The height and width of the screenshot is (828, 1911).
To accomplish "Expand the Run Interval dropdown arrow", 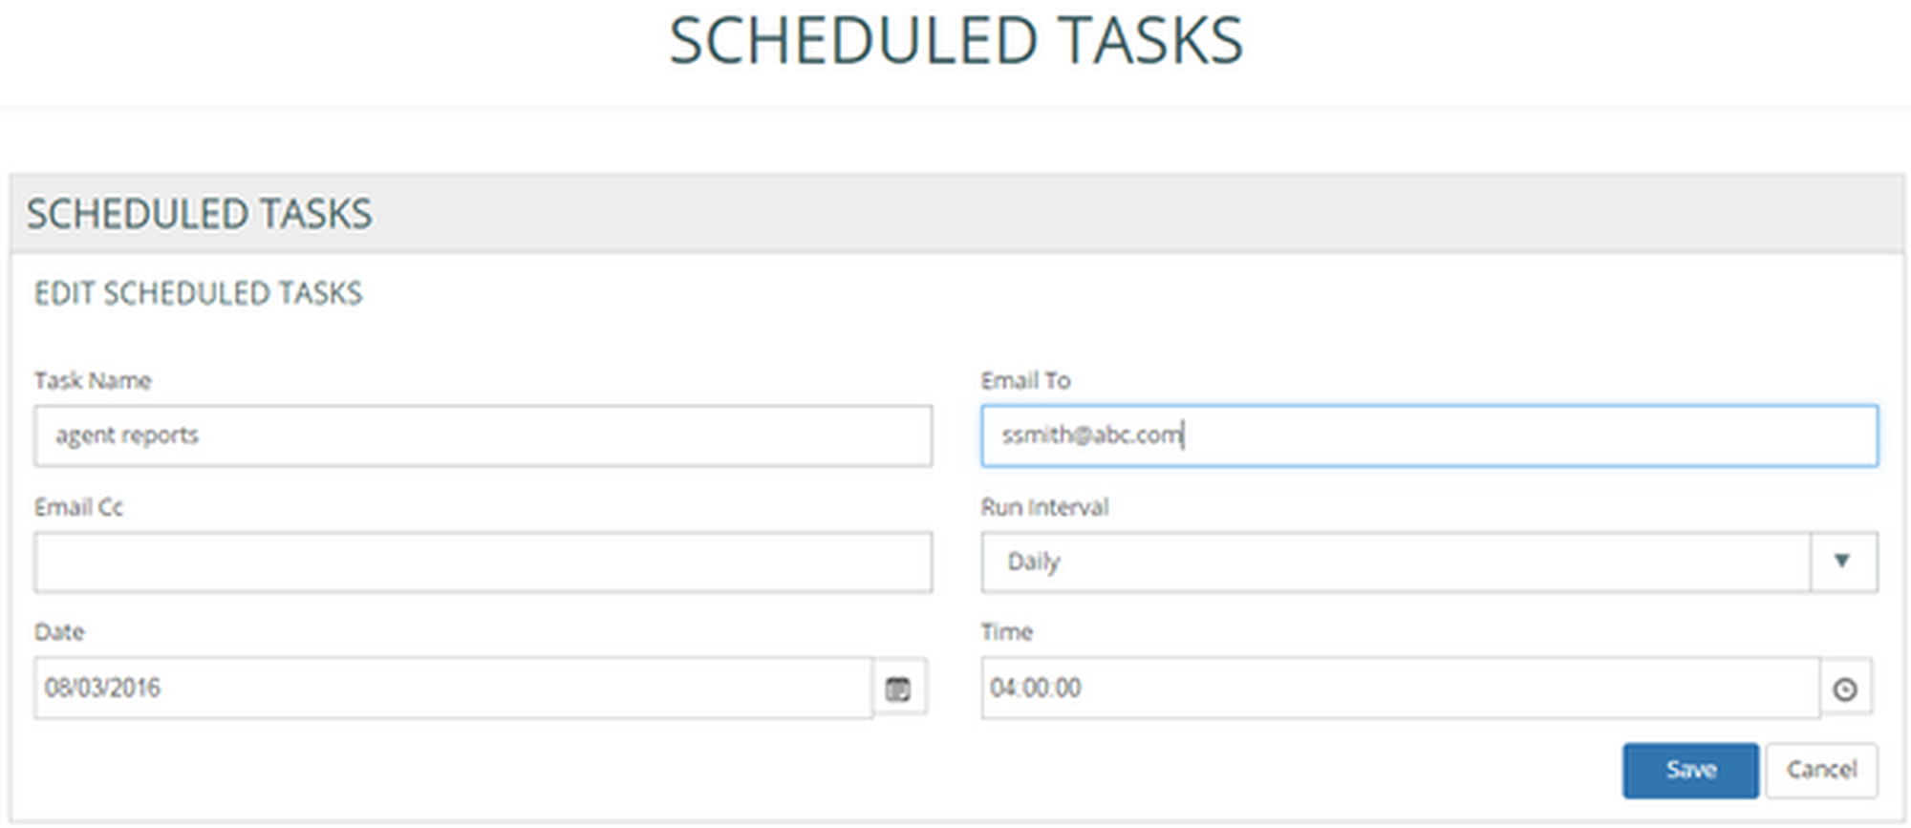I will pos(1842,562).
